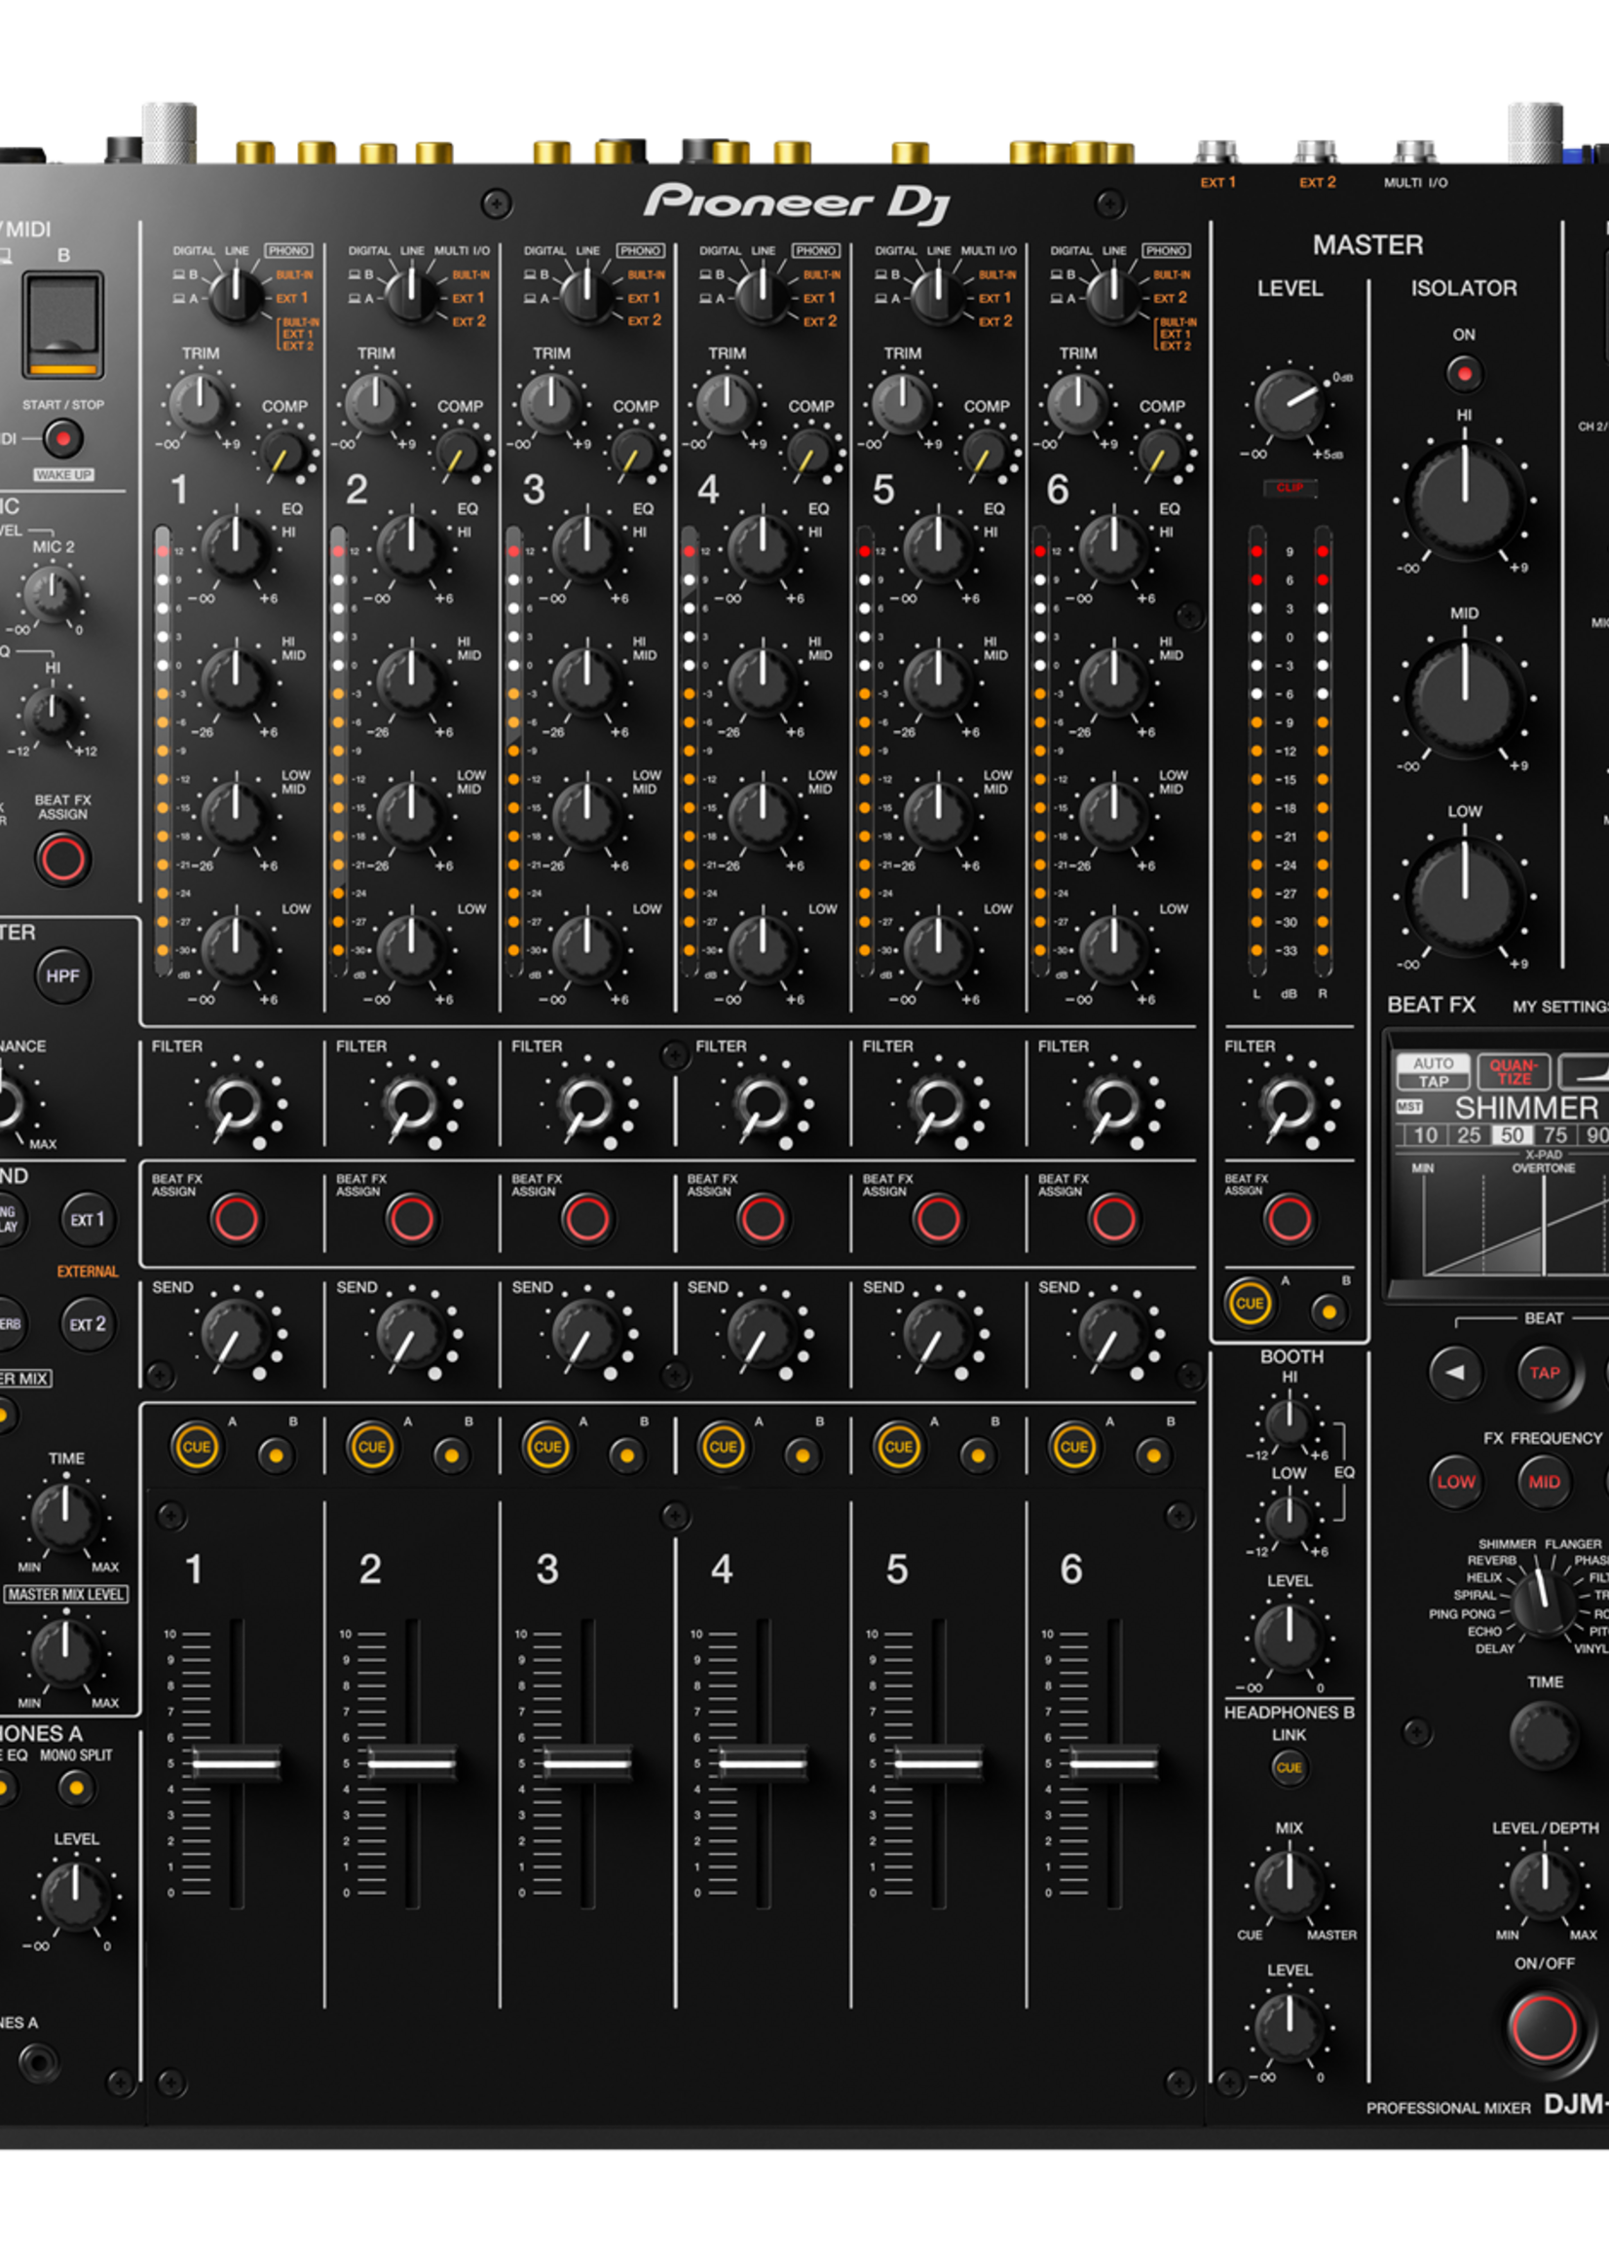This screenshot has height=2252, width=1609.
Task: Select FX Frequency LOW button
Action: click(x=1455, y=1483)
